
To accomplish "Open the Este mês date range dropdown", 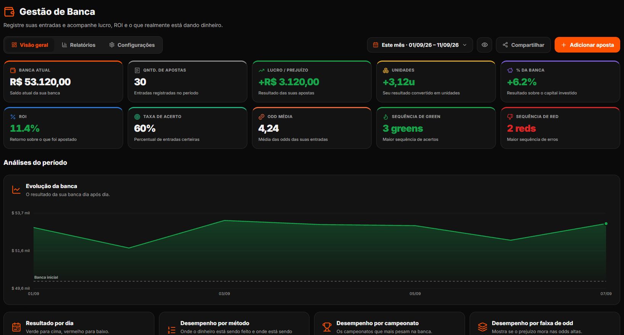I will pyautogui.click(x=420, y=45).
